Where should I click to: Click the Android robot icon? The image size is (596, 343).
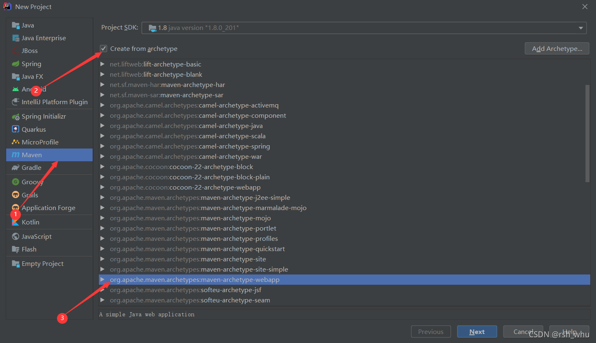tap(16, 89)
